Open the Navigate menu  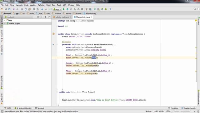19,5
